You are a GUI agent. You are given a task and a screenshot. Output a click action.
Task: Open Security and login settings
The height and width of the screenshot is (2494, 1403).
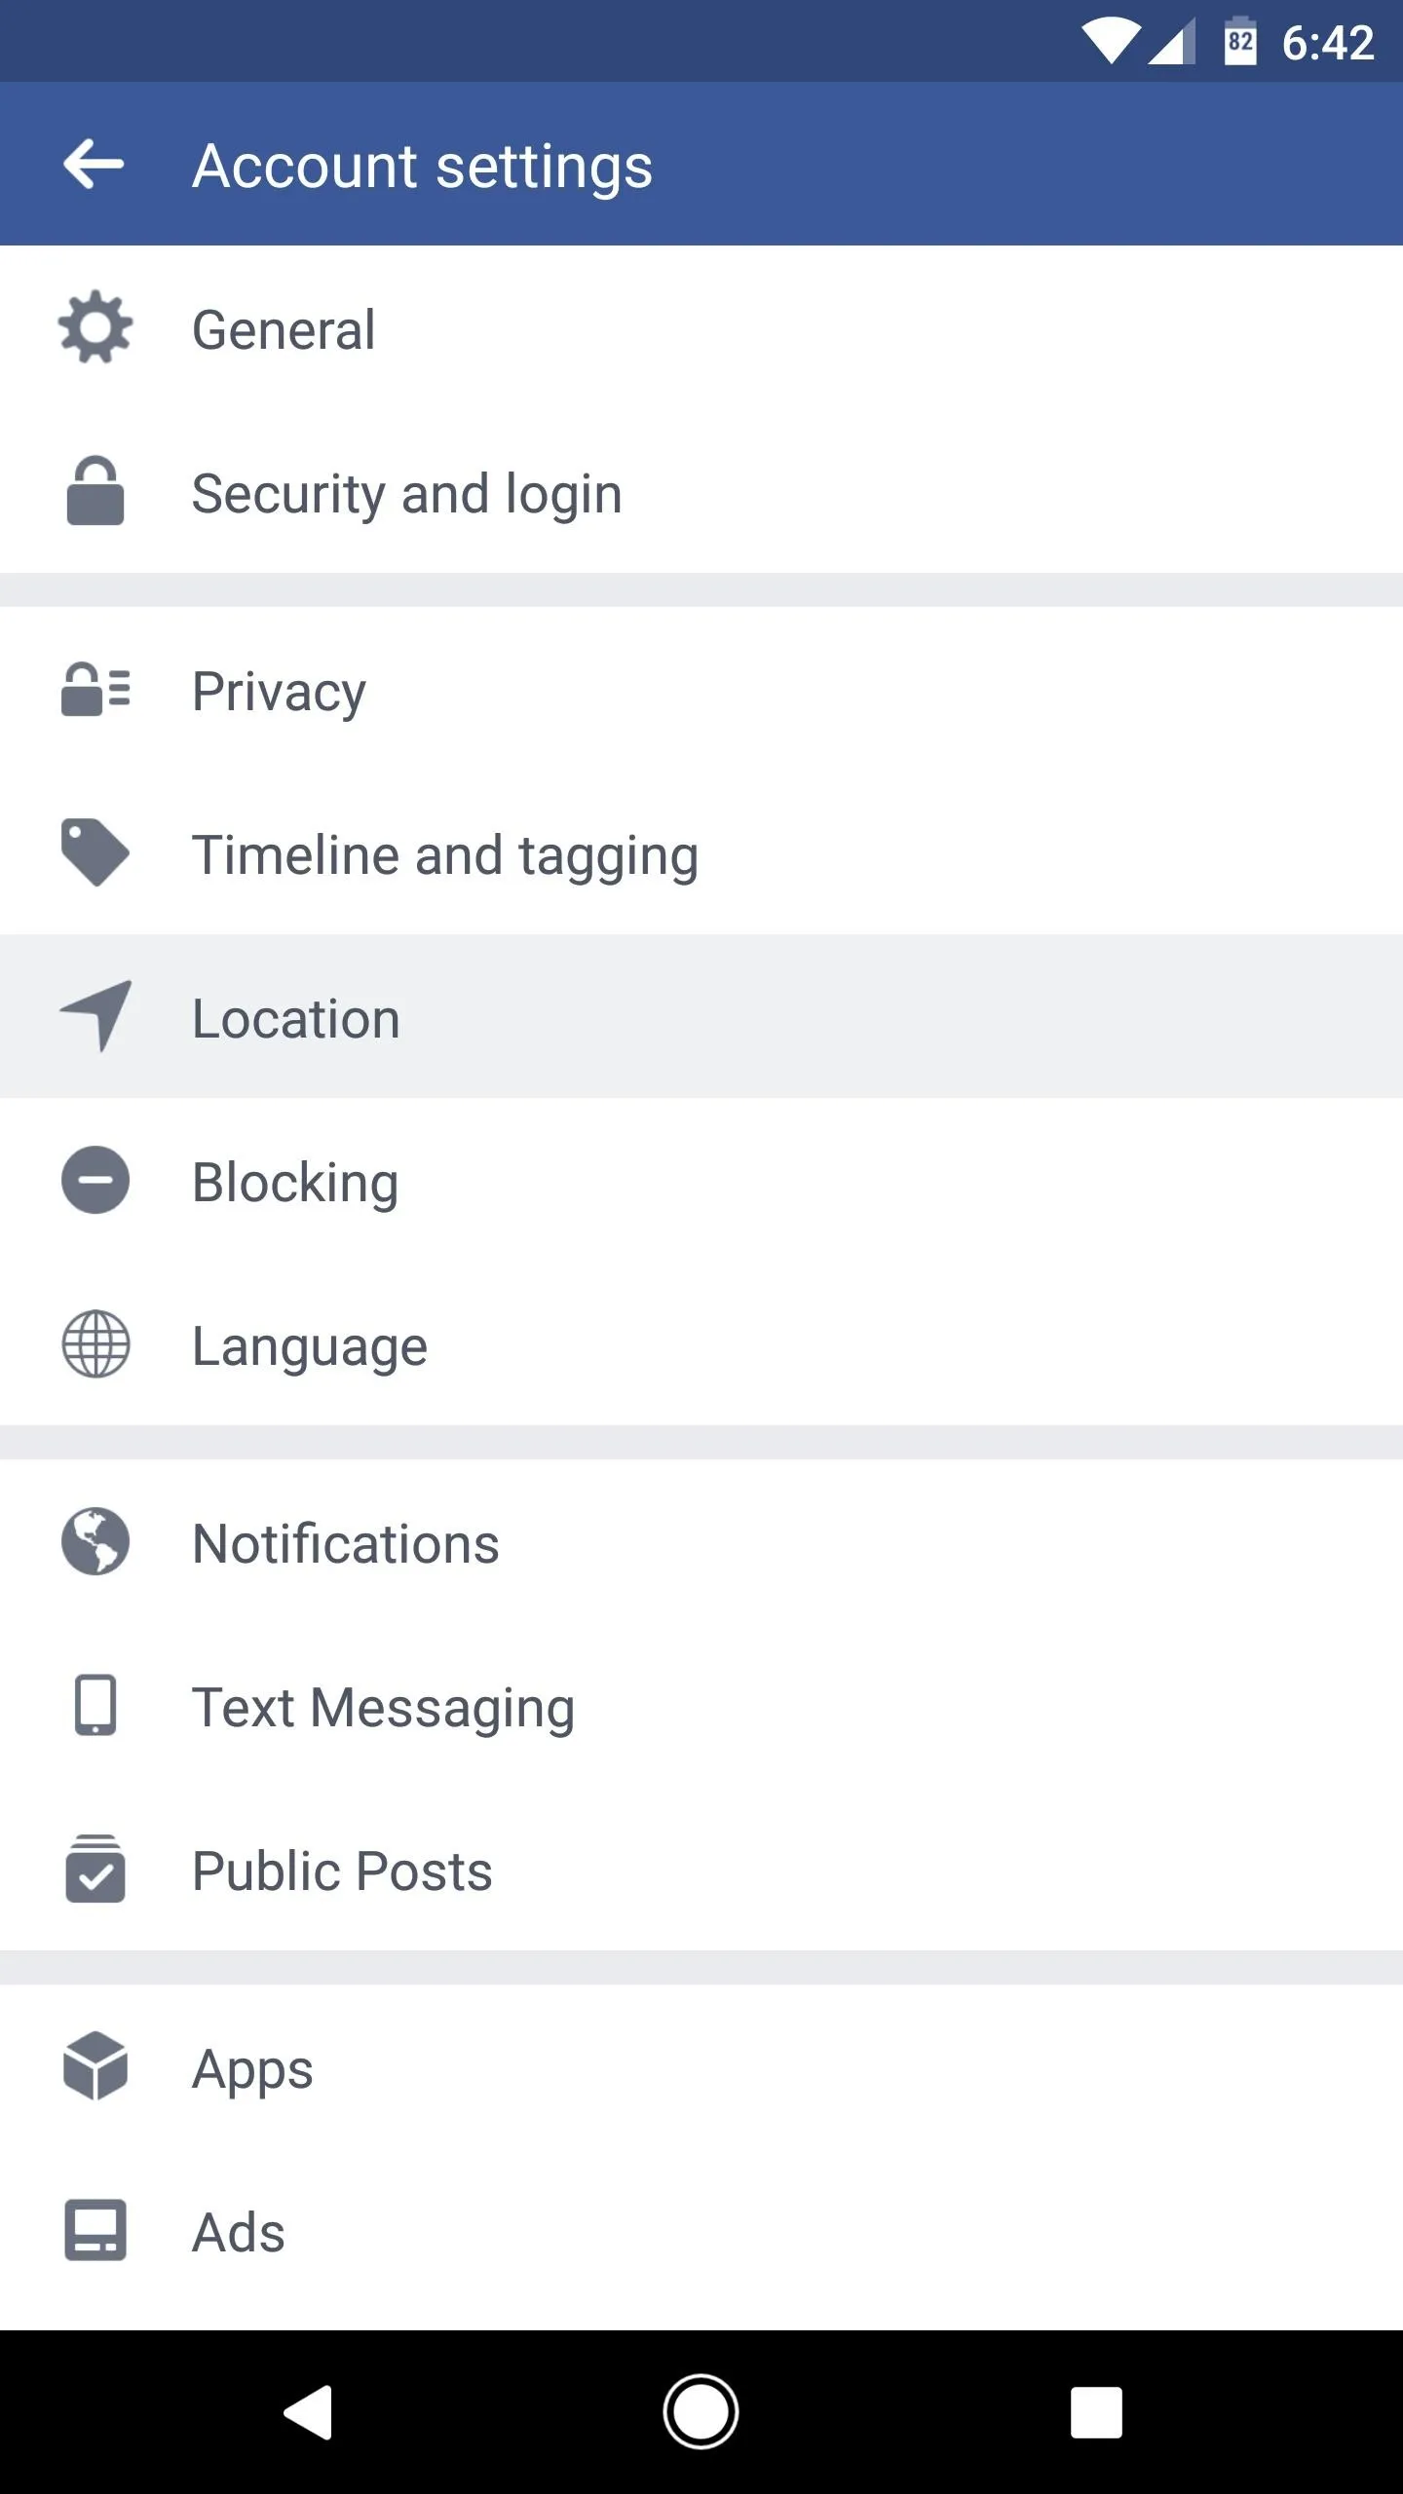701,491
